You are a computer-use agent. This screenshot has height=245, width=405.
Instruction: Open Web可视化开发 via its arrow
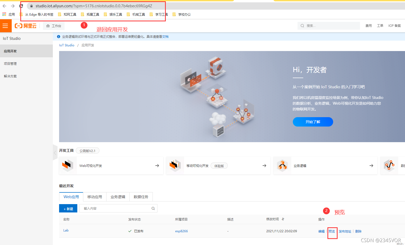click(157, 166)
